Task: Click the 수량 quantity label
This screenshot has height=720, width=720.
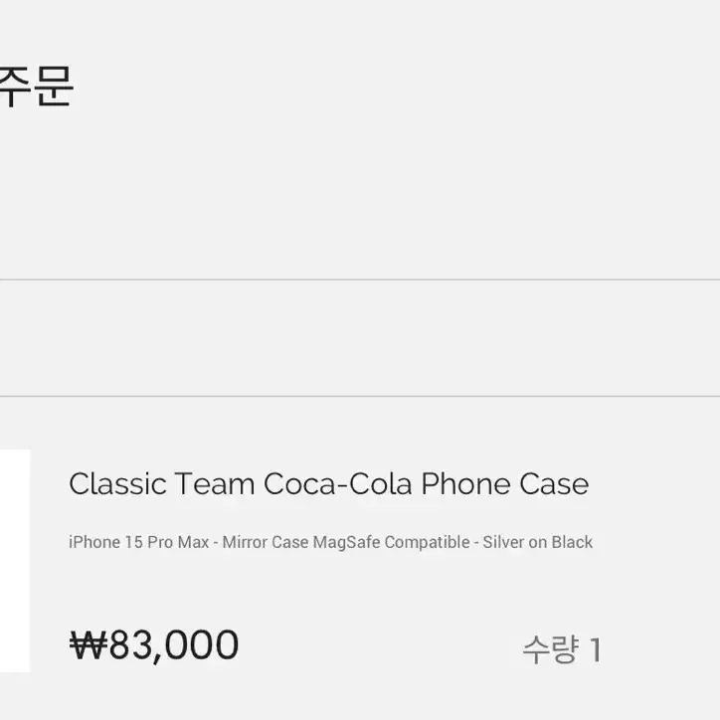Action: [x=550, y=649]
